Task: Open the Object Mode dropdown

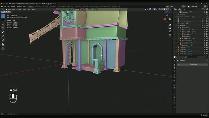Action: (x=11, y=9)
